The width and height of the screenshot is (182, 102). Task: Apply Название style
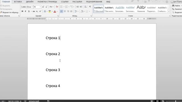(x=141, y=9)
